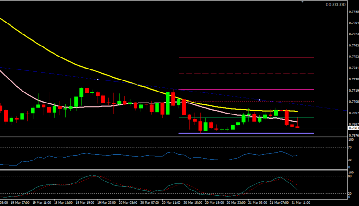
Task: Click the left anchor point of blue trendline
Action: [98, 79]
